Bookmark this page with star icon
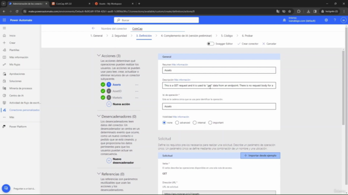Viewport: 348px width, 195px height. pyautogui.click(x=290, y=11)
